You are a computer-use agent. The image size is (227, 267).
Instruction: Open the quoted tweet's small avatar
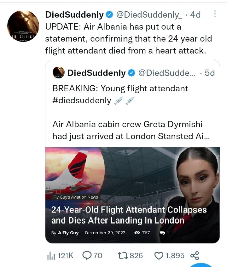coord(59,73)
